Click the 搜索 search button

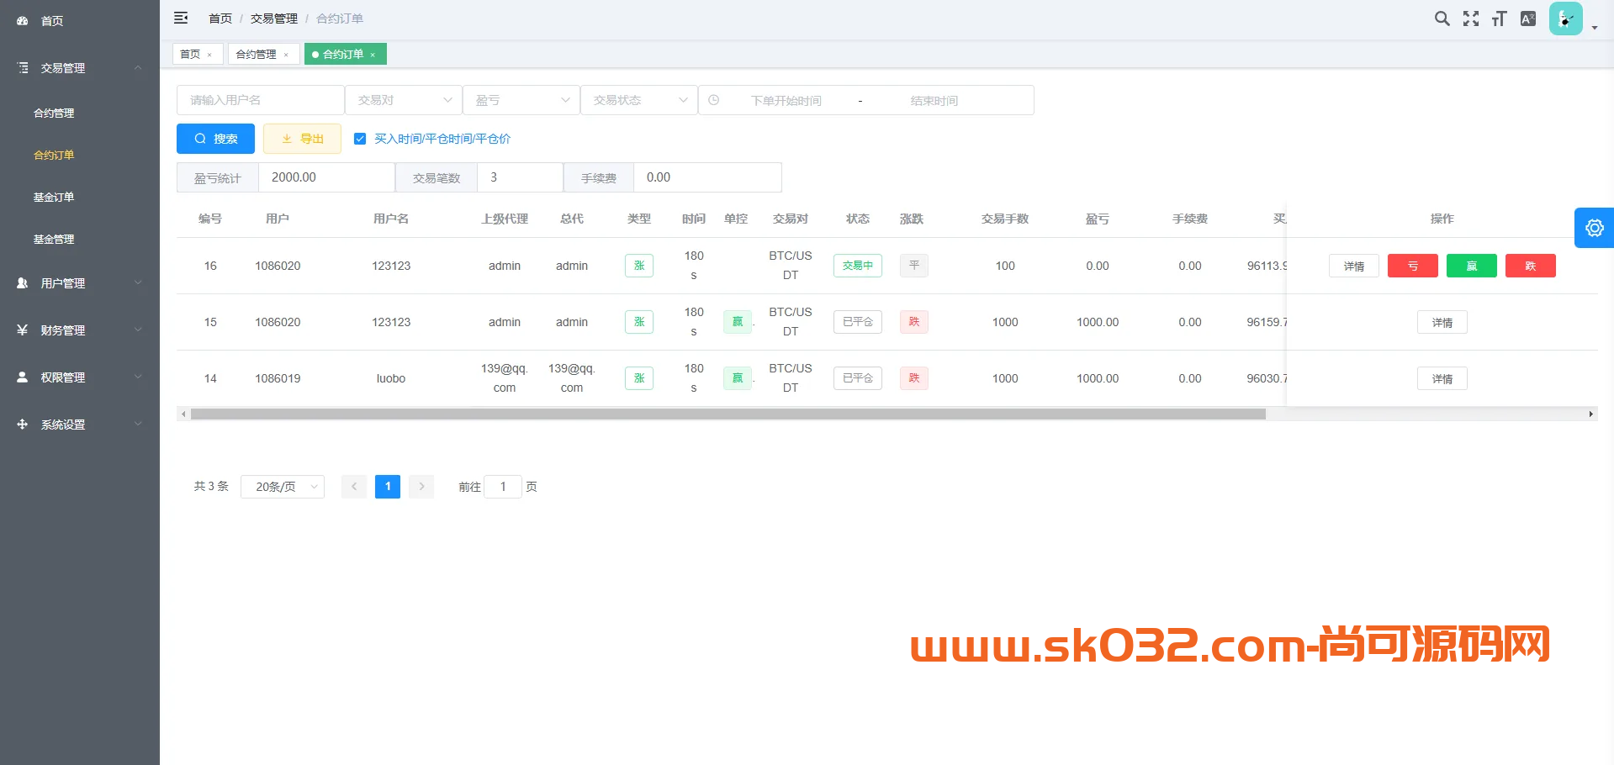point(215,139)
